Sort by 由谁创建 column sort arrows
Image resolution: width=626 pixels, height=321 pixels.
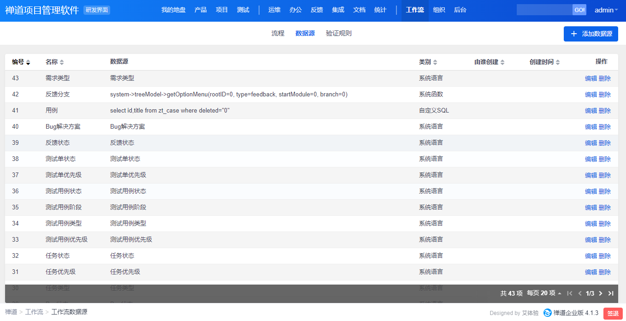pyautogui.click(x=502, y=62)
